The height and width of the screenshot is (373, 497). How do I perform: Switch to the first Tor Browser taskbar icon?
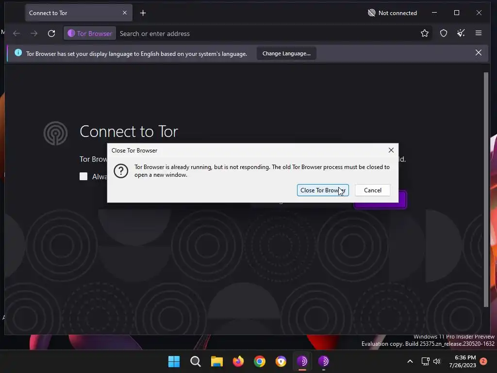point(302,361)
